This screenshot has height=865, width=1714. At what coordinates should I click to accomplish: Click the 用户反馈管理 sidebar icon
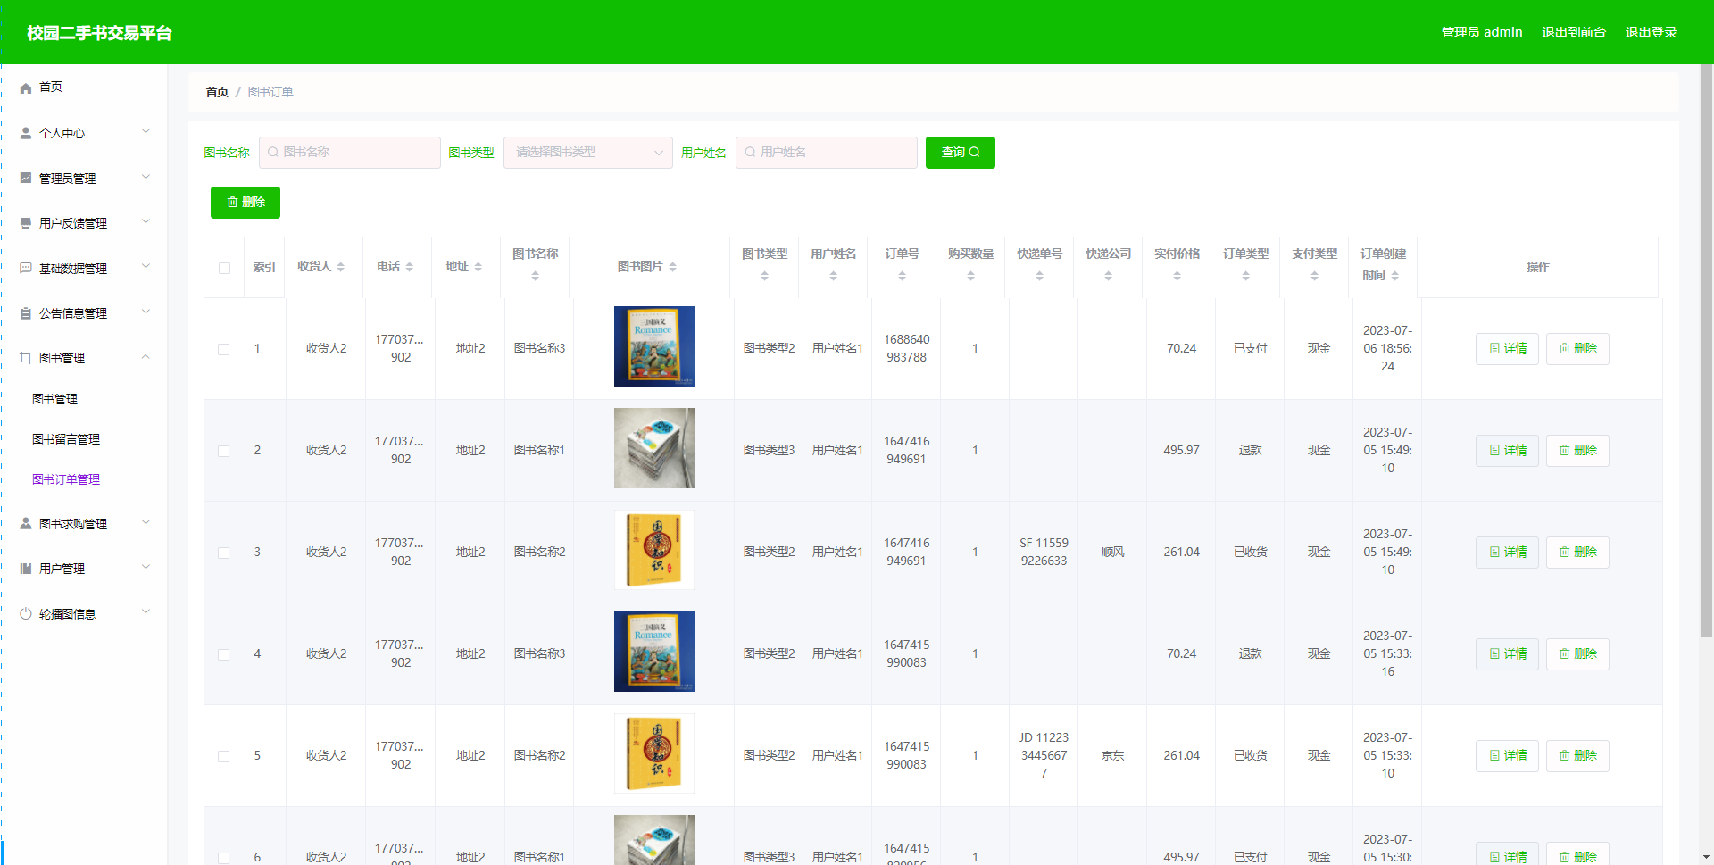coord(26,223)
